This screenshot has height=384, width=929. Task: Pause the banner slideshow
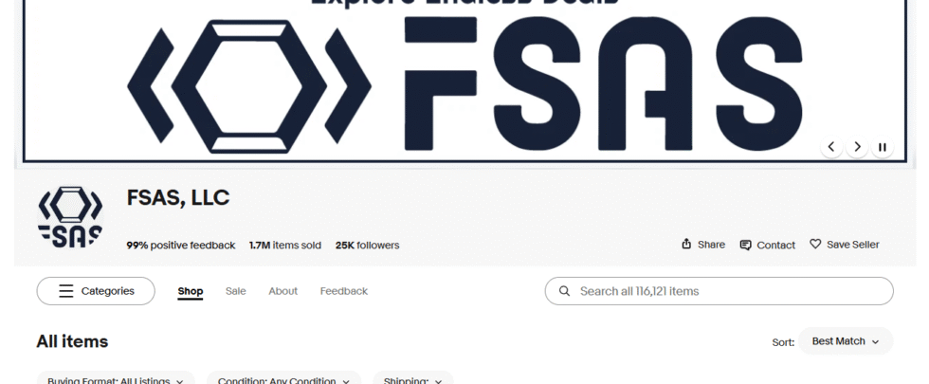(x=883, y=147)
